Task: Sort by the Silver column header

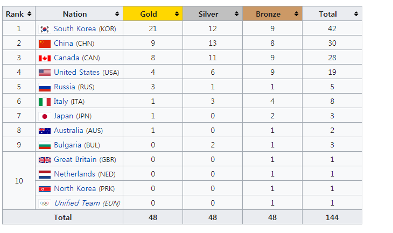Action: click(212, 14)
